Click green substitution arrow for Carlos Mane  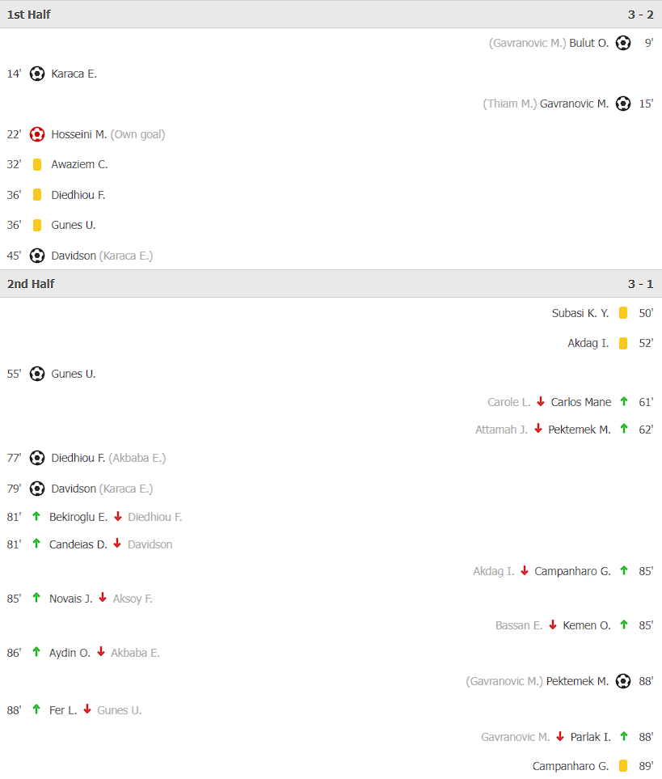pos(624,401)
